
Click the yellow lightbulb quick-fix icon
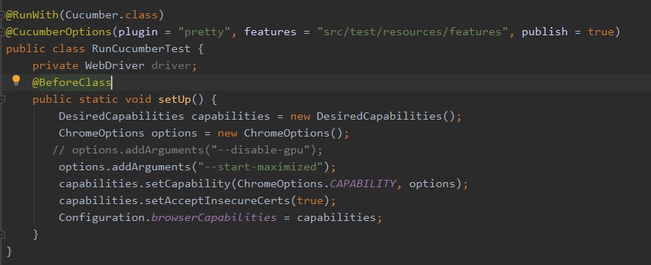pos(15,80)
